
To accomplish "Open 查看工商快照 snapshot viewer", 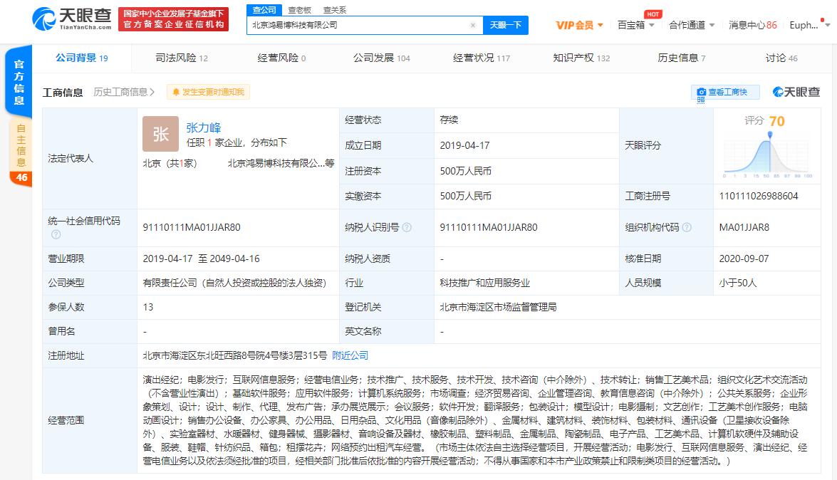I will pyautogui.click(x=725, y=91).
